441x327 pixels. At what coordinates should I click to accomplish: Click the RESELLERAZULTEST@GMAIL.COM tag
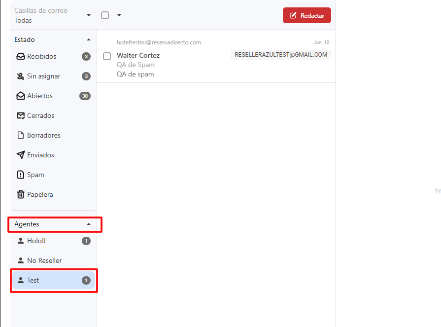[x=281, y=55]
